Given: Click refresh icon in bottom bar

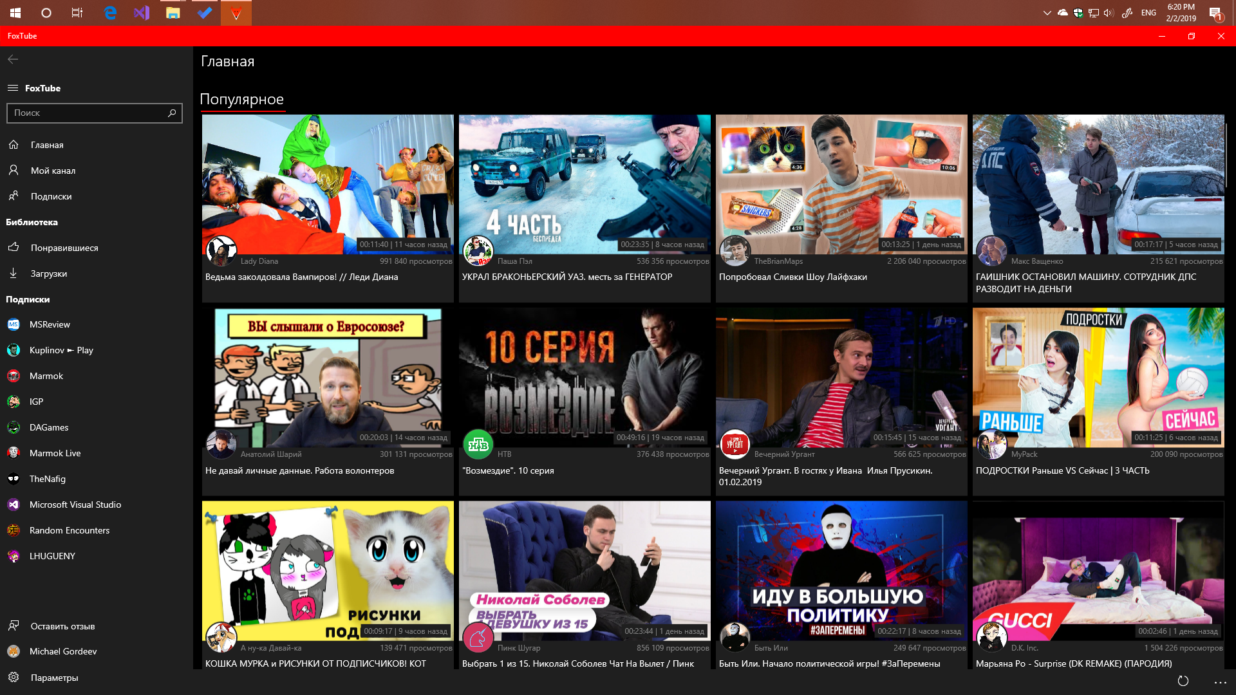Looking at the screenshot, I should point(1183,681).
